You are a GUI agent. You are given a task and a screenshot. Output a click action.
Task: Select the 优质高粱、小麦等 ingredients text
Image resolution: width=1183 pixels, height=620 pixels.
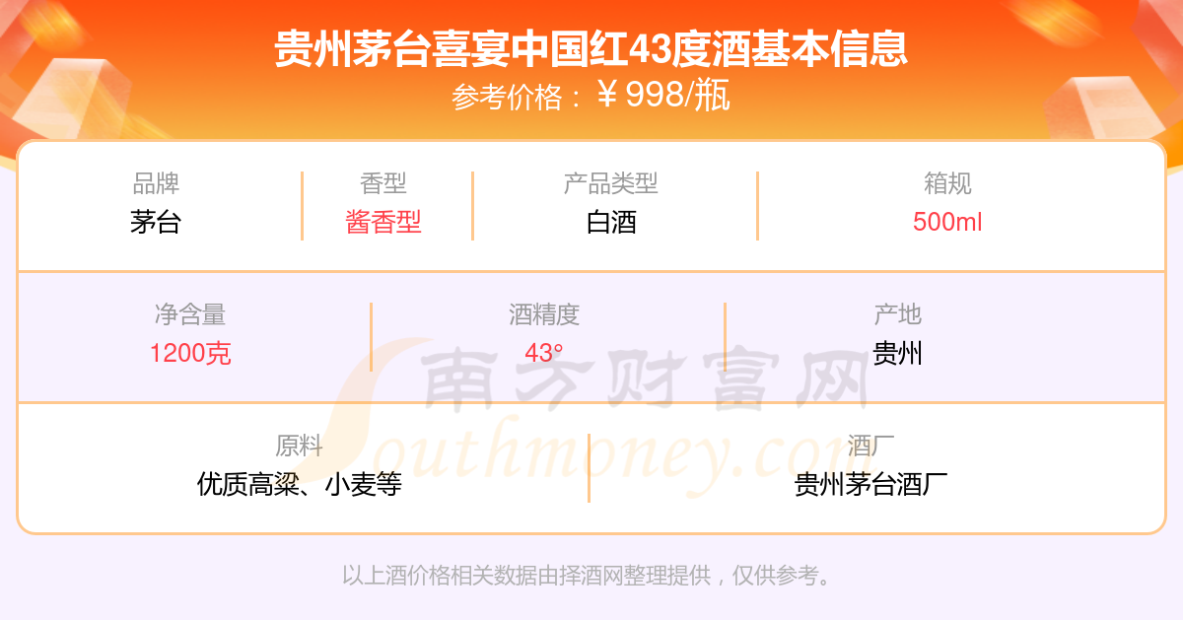(300, 484)
